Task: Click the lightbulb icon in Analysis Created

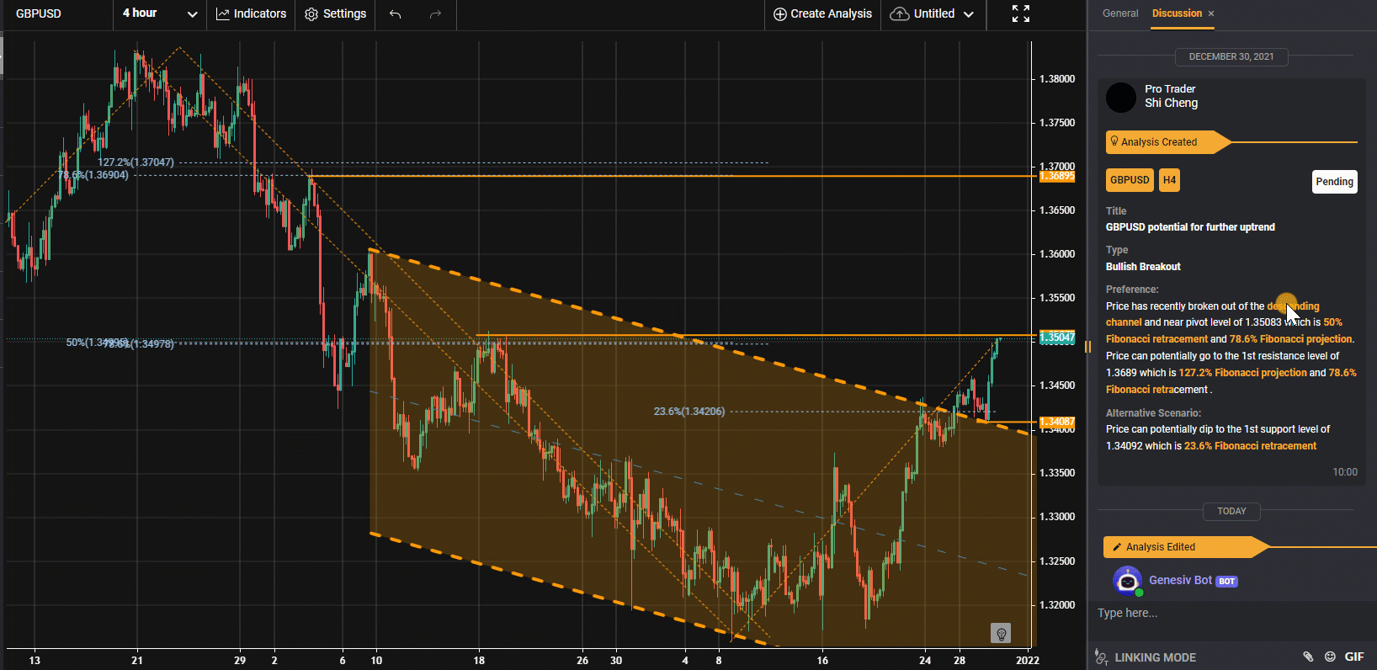Action: pyautogui.click(x=1114, y=141)
